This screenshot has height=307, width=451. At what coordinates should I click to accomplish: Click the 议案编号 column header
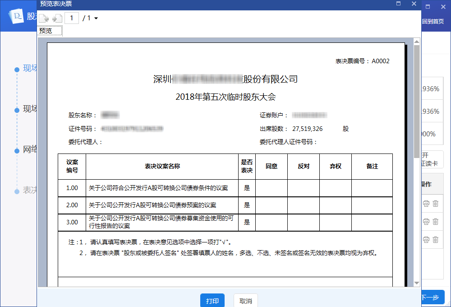pos(72,167)
